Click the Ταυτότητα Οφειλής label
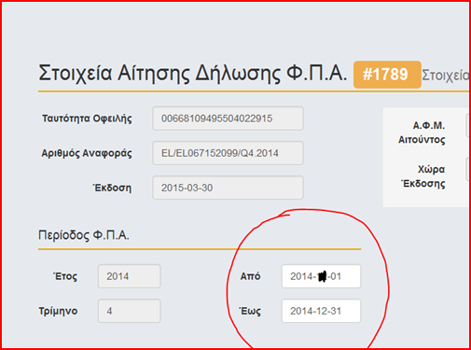 pyautogui.click(x=87, y=119)
